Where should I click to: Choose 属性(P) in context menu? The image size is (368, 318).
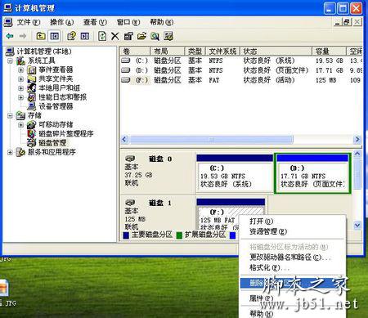click(x=292, y=298)
